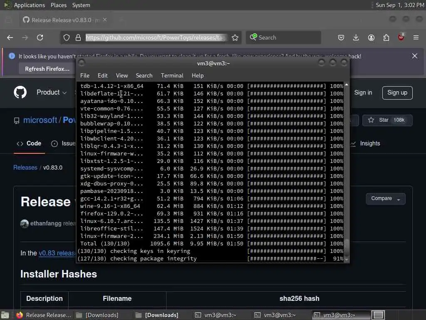Image resolution: width=426 pixels, height=320 pixels.
Task: Click the wine-9.16-1-x86_64 line in terminal
Action: click(x=212, y=206)
